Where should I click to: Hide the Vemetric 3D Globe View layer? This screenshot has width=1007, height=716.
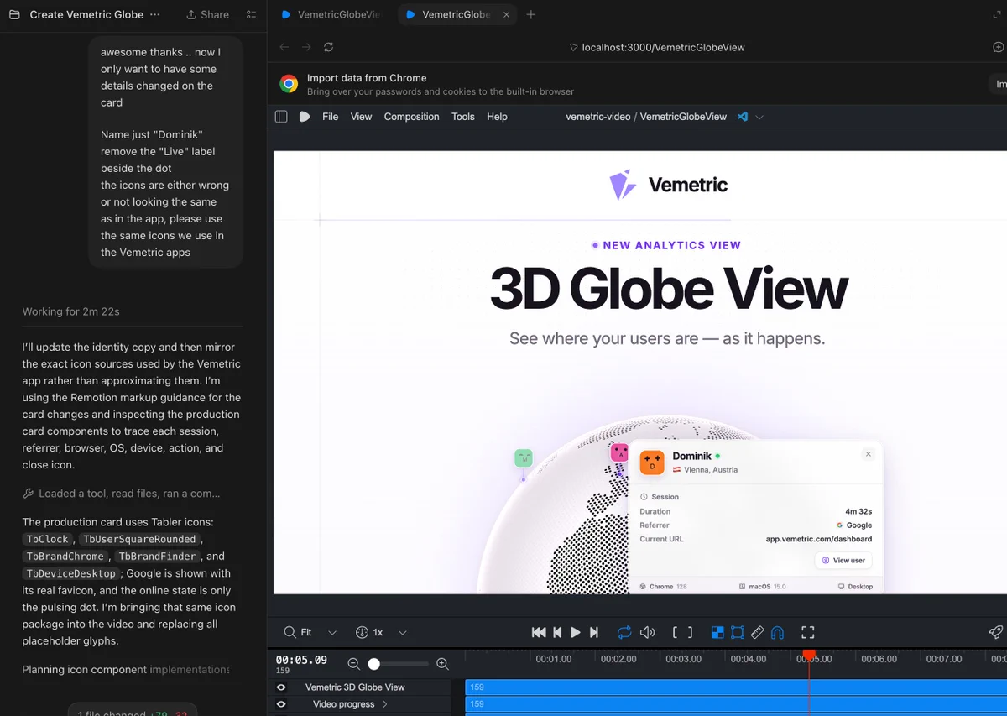pos(281,687)
